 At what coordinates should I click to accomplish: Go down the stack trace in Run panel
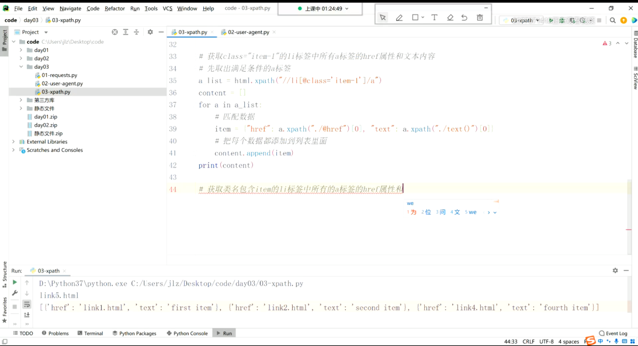coord(27,293)
